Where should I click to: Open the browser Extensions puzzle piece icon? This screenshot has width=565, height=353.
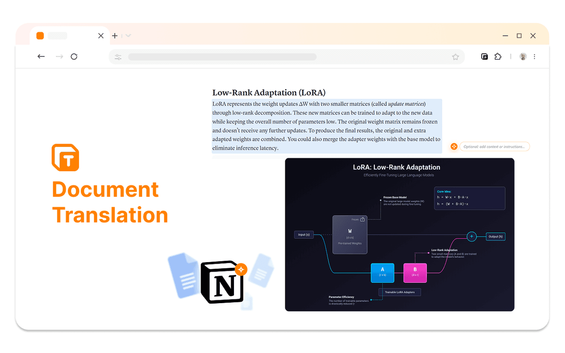[x=498, y=56]
